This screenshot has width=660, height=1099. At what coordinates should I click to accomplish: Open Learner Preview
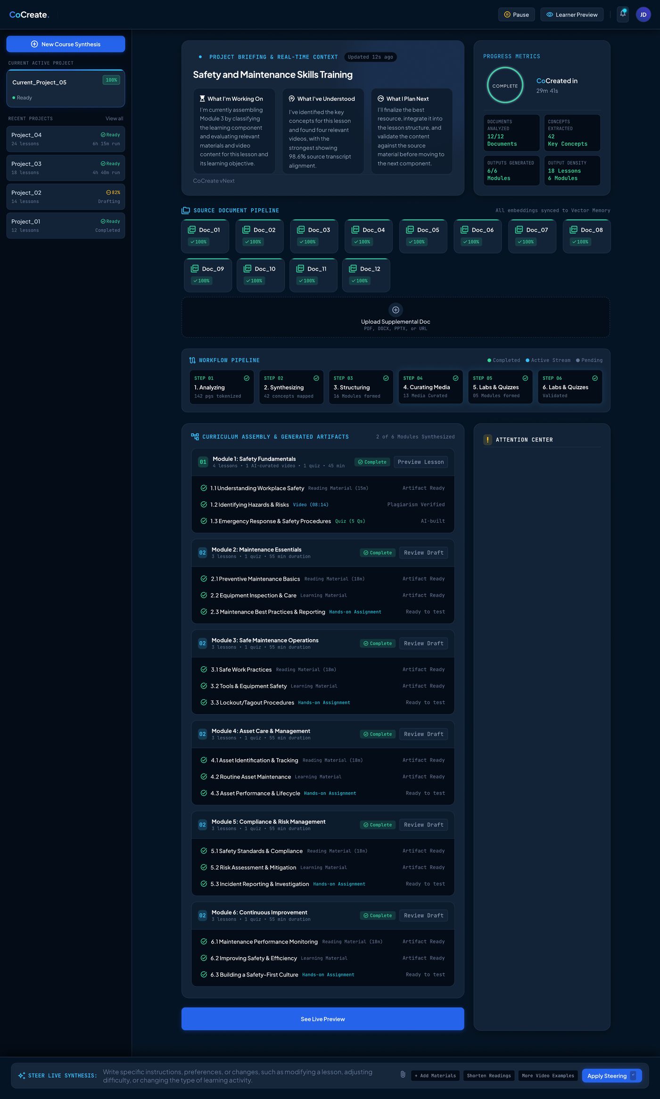click(x=572, y=15)
